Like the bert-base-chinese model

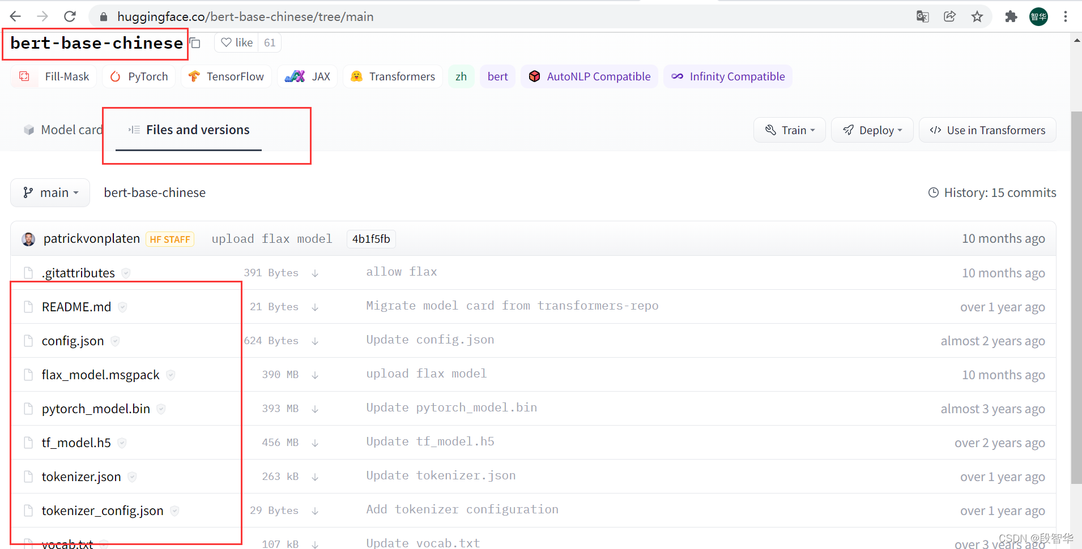[x=237, y=42]
